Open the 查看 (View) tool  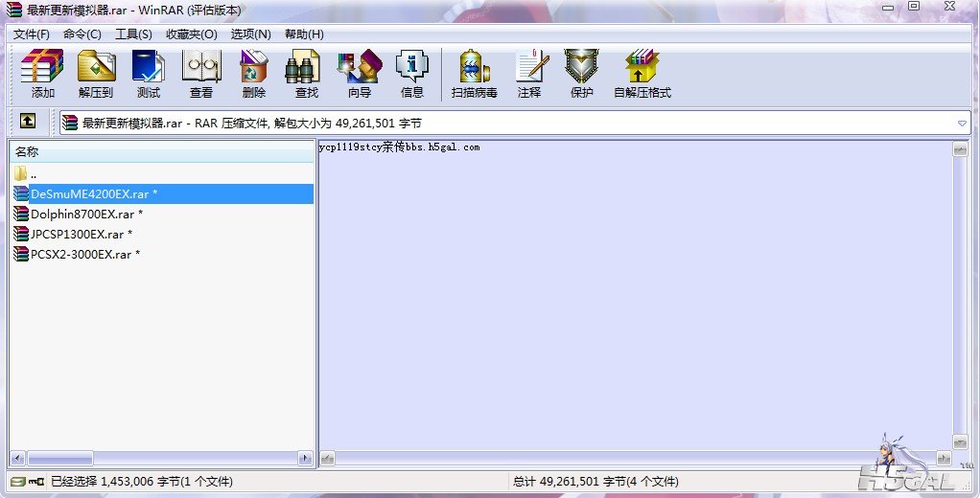[x=201, y=67]
